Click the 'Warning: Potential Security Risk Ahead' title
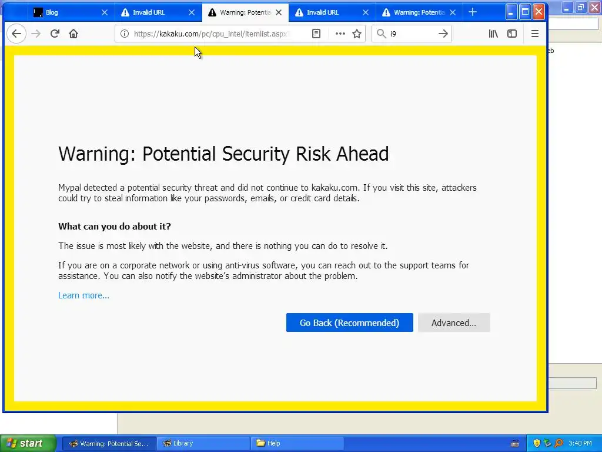 tap(223, 154)
